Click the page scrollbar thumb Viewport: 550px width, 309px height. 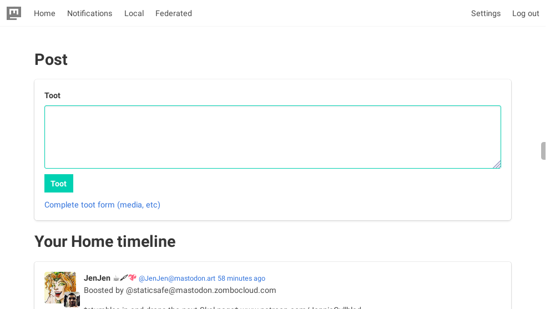click(x=544, y=151)
